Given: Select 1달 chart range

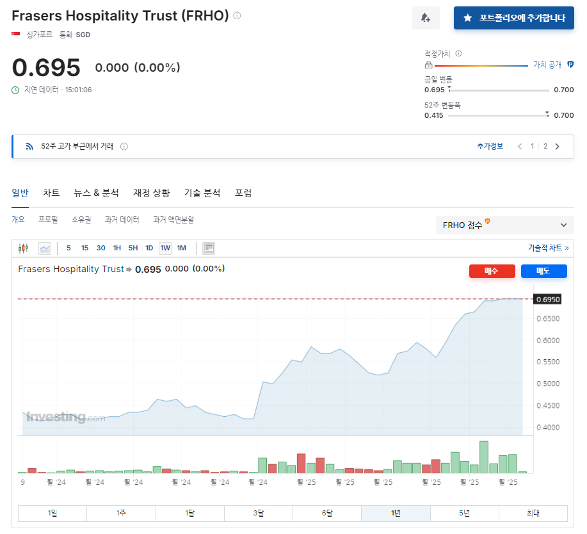Looking at the screenshot, I should pos(190,513).
